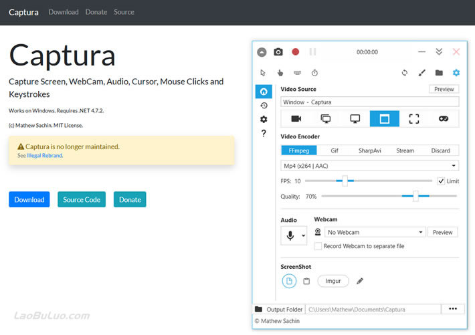Image resolution: width=475 pixels, height=335 pixels.
Task: Click the pause recording button
Action: click(312, 51)
